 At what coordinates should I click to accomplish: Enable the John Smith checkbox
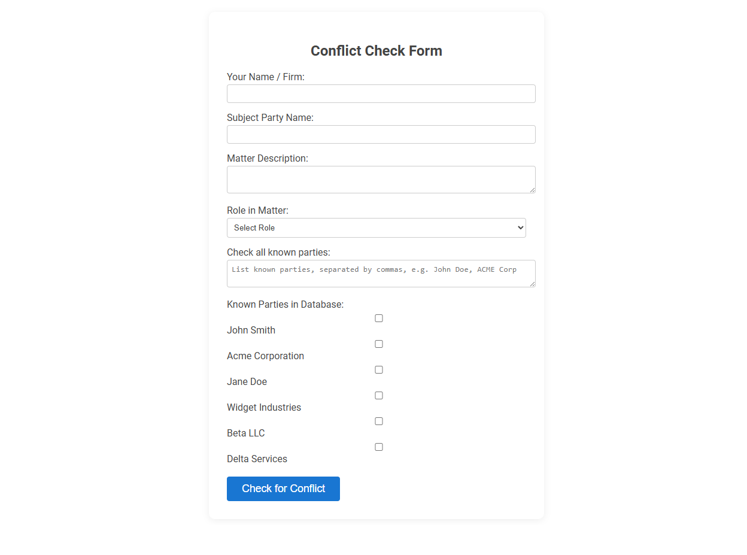(378, 318)
